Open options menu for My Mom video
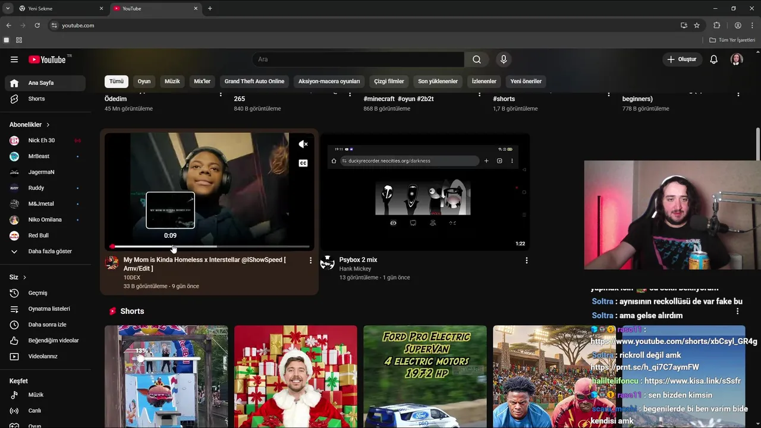761x428 pixels. 310,260
